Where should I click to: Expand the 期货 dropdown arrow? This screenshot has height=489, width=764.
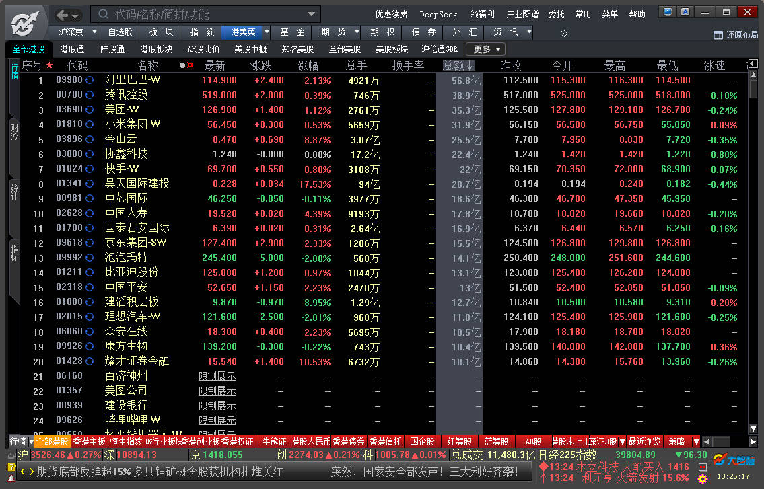pos(357,32)
